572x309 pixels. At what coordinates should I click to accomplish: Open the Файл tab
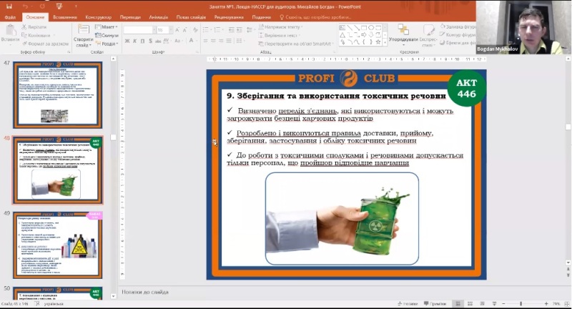point(10,17)
